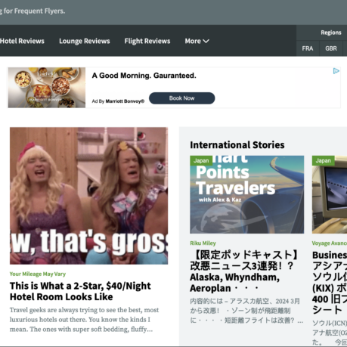Screen dimensions: 347x347
Task: Click the Voyage Avanc author link
Action: [330, 243]
